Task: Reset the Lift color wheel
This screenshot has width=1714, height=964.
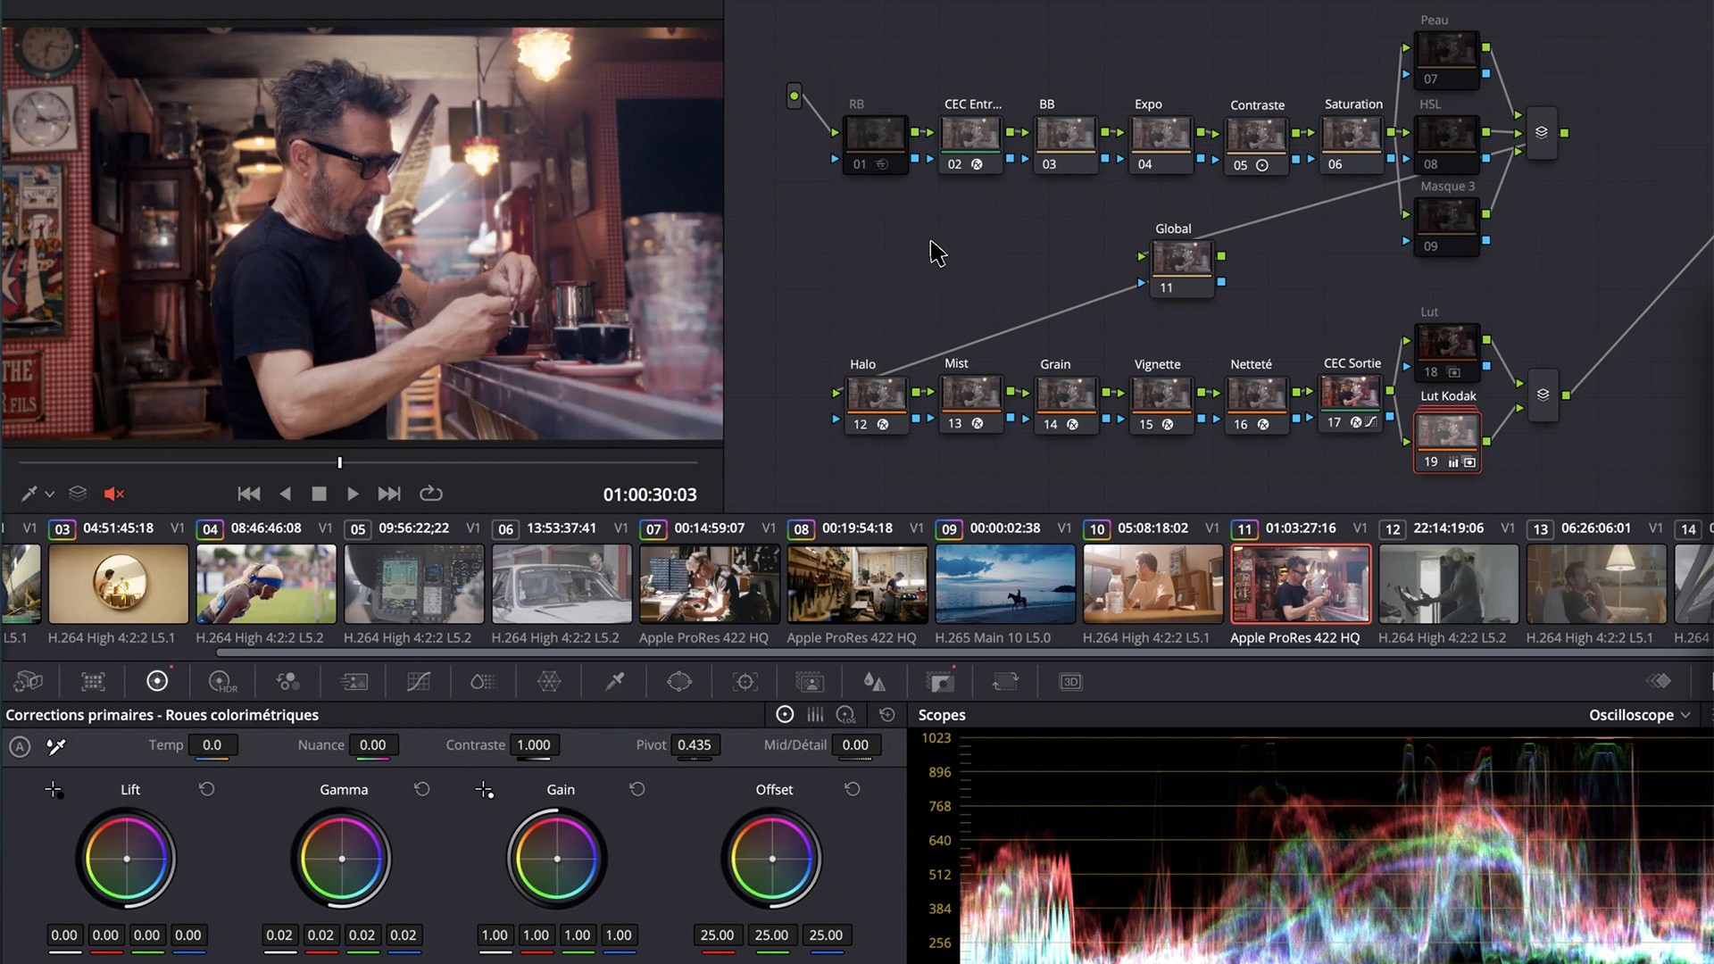Action: (207, 789)
